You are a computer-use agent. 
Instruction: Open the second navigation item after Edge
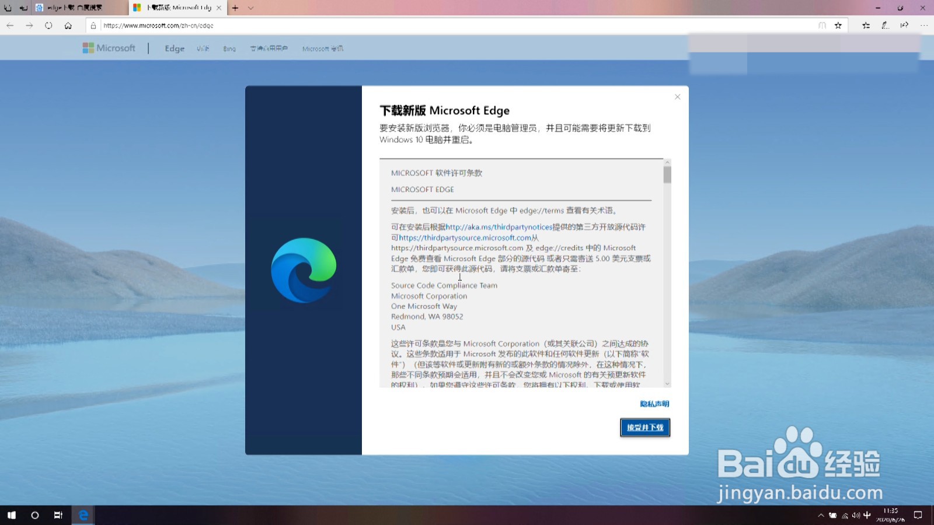point(203,48)
